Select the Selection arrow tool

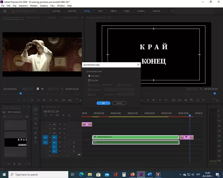pyautogui.click(x=36, y=109)
